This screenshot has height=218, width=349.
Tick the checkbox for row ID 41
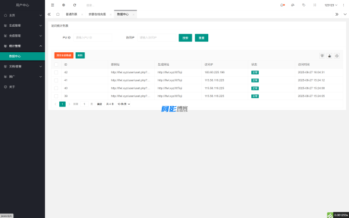click(x=56, y=80)
